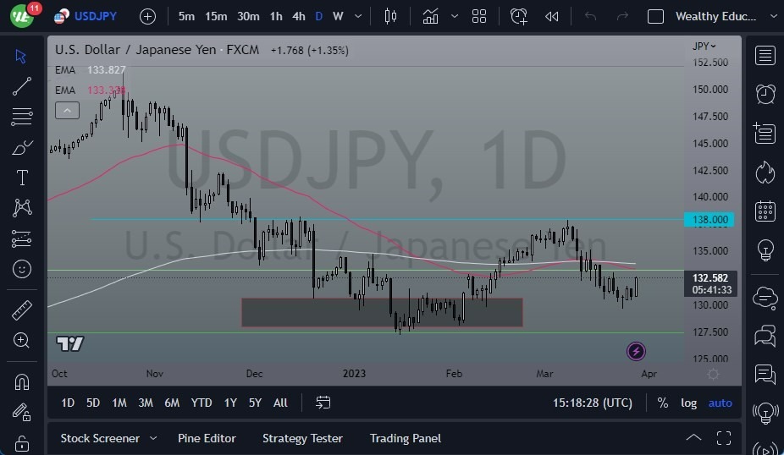Set the date range to 1M
This screenshot has width=784, height=455.
(119, 403)
